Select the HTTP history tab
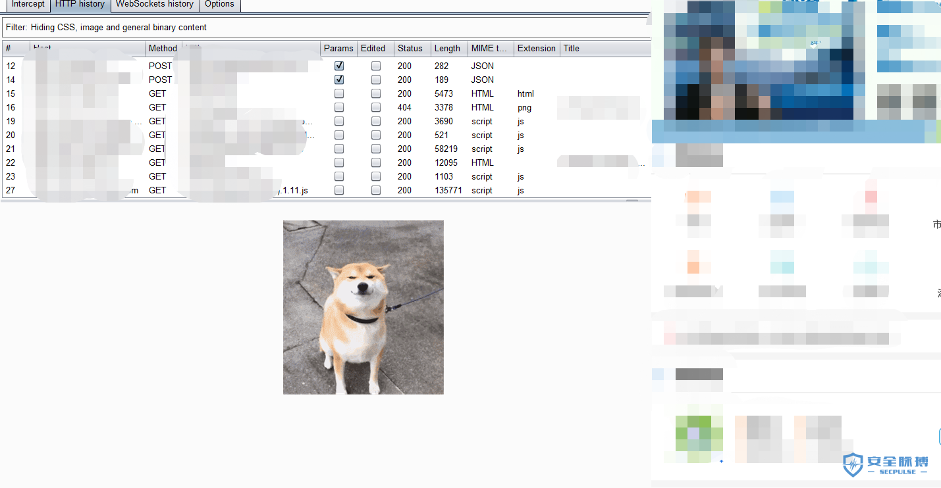This screenshot has width=941, height=488. [80, 5]
